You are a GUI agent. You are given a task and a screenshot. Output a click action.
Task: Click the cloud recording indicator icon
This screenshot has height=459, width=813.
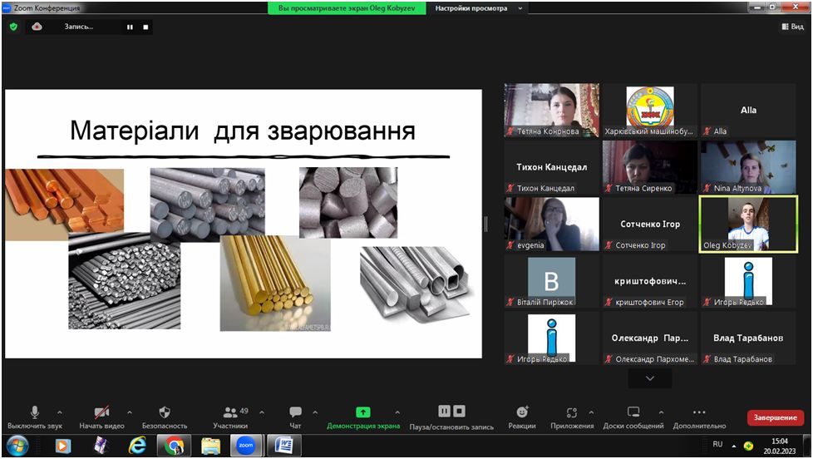37,27
